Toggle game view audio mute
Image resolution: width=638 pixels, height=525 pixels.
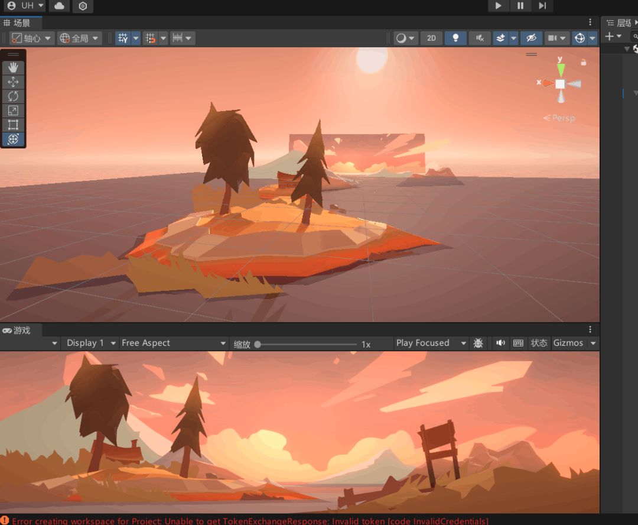(x=500, y=343)
